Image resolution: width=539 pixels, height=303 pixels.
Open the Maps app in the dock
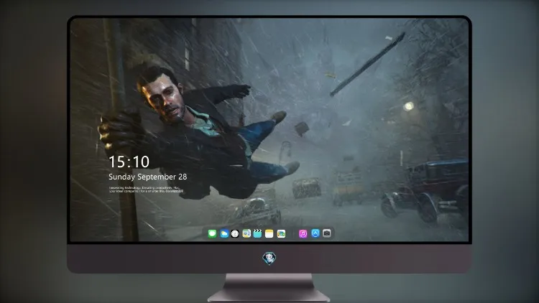(x=247, y=233)
